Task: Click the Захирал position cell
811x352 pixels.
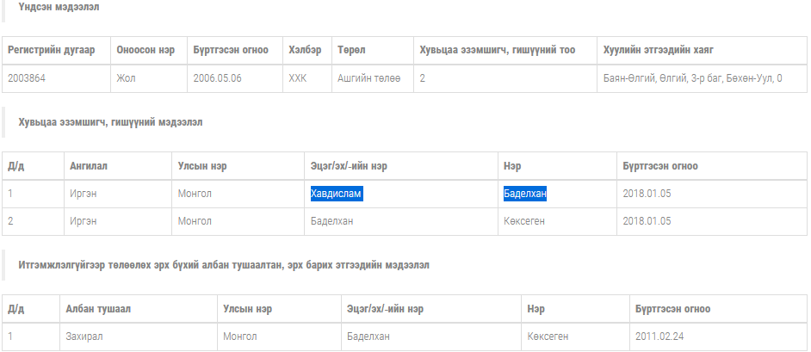Action: coord(86,337)
